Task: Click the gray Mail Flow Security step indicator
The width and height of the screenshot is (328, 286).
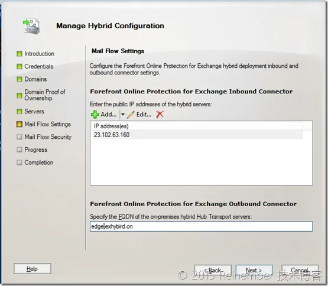Action: click(x=20, y=137)
